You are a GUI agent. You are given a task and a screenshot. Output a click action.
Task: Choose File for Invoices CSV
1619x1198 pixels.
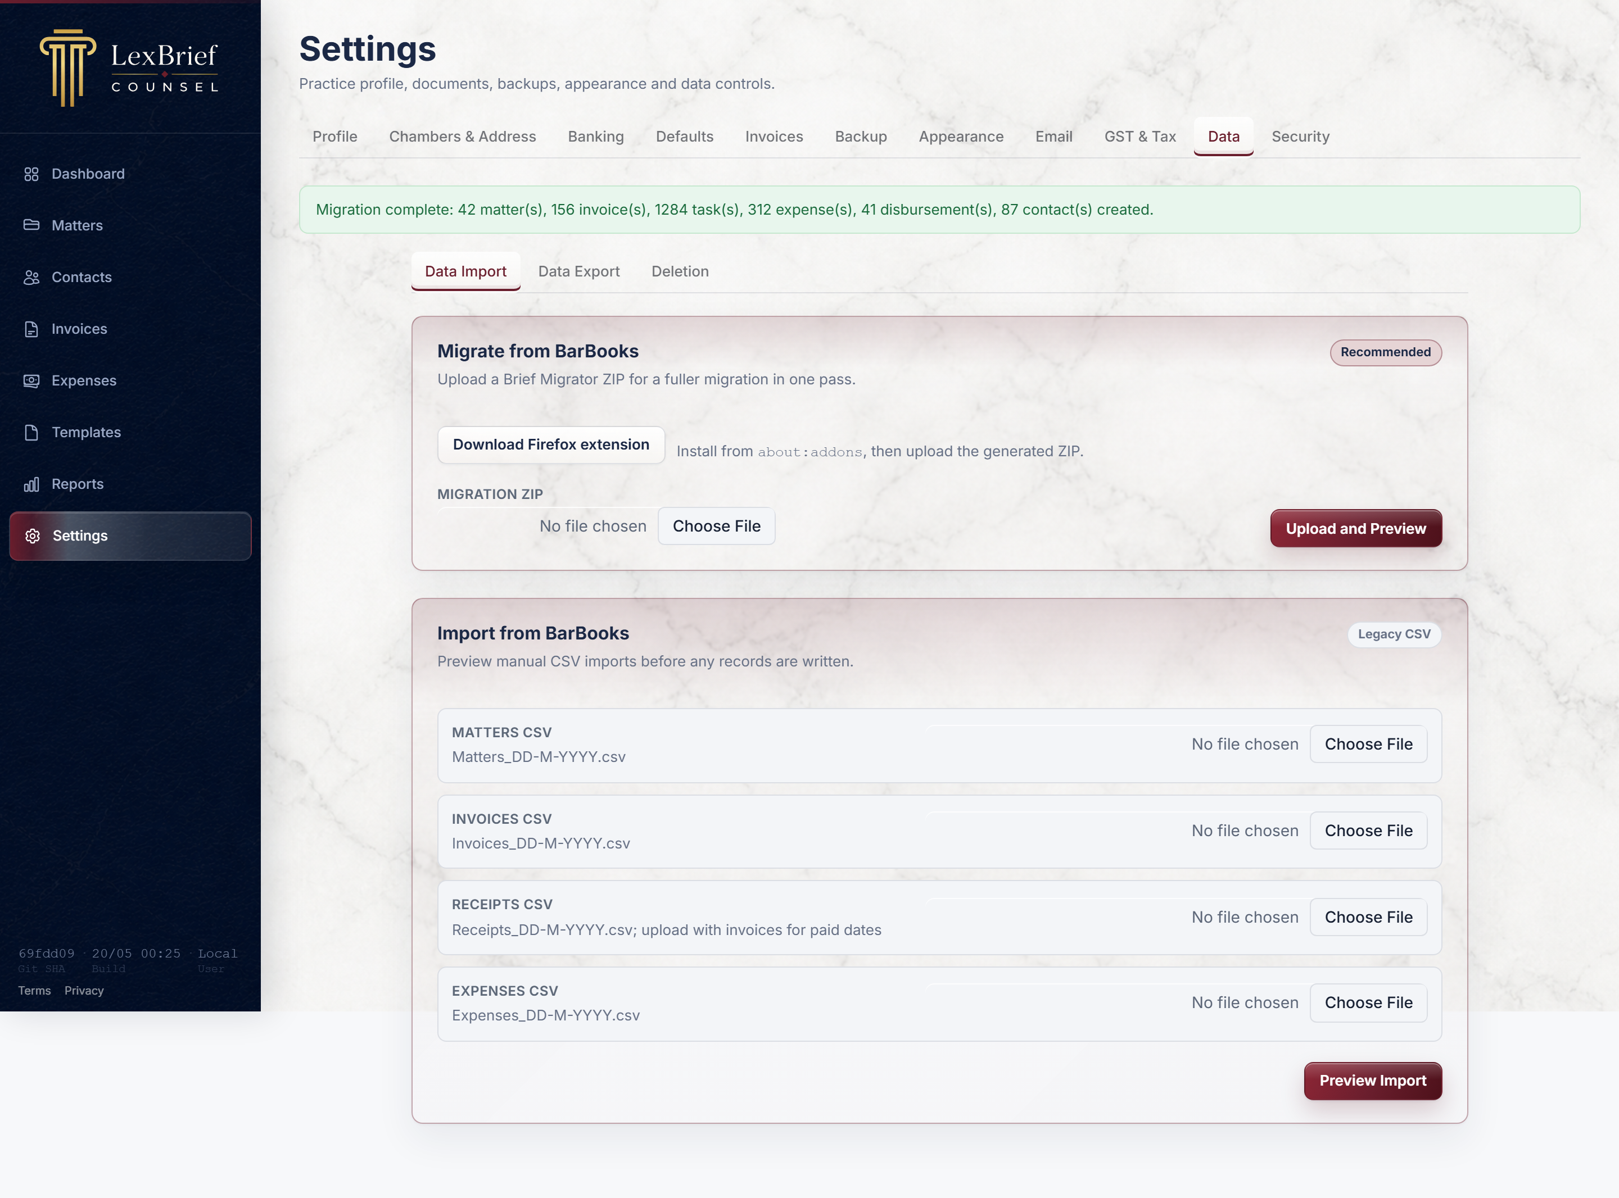coord(1369,831)
